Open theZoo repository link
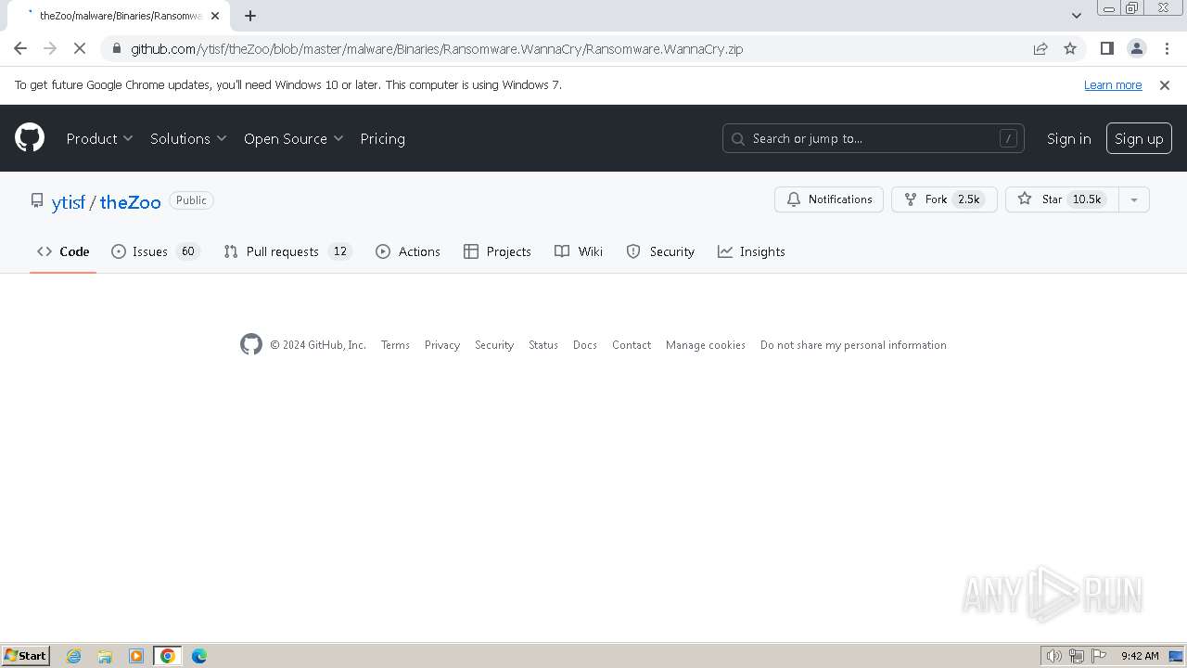 click(130, 201)
